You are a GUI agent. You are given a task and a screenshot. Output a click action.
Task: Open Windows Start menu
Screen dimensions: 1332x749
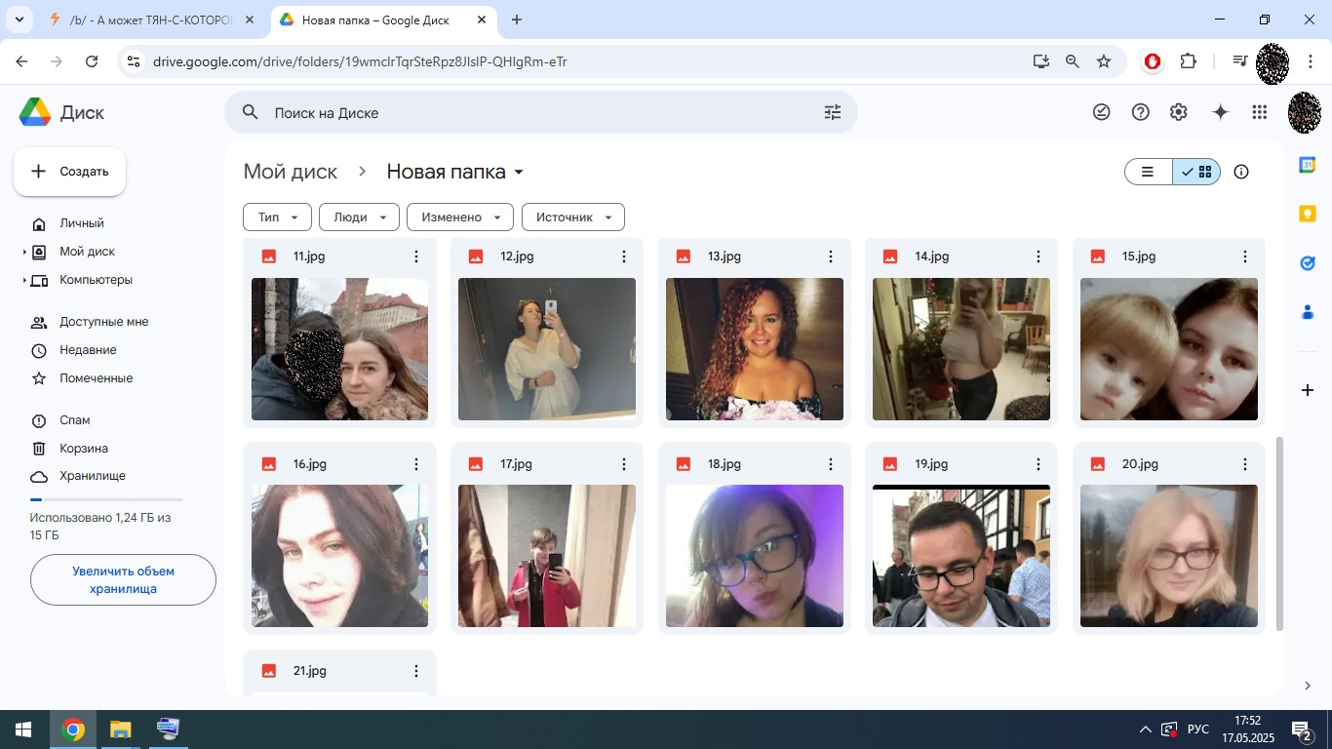point(23,729)
